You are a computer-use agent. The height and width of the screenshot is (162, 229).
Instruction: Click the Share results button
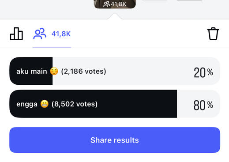[115, 140]
